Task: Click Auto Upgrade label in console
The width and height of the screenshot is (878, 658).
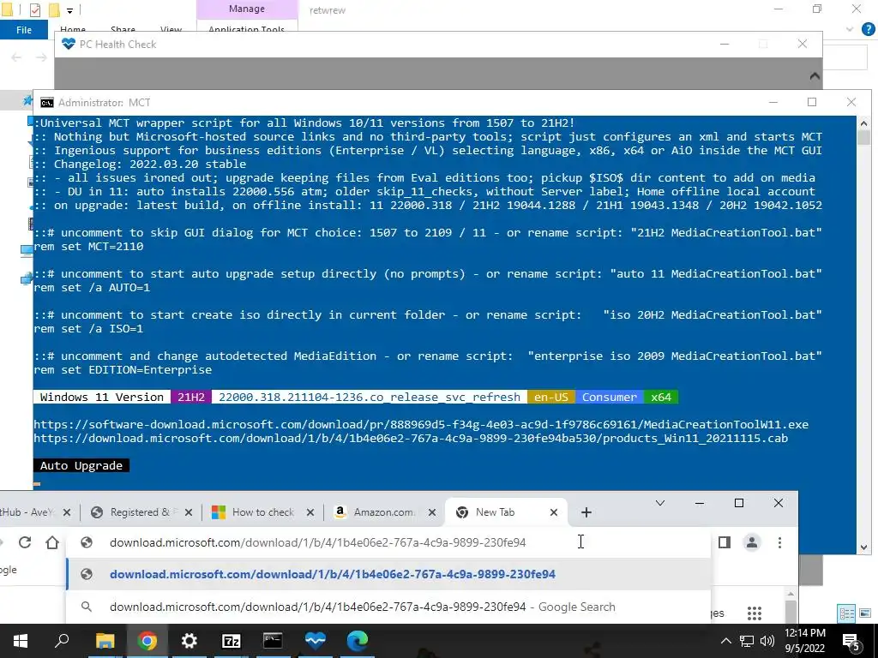Action: pos(81,465)
